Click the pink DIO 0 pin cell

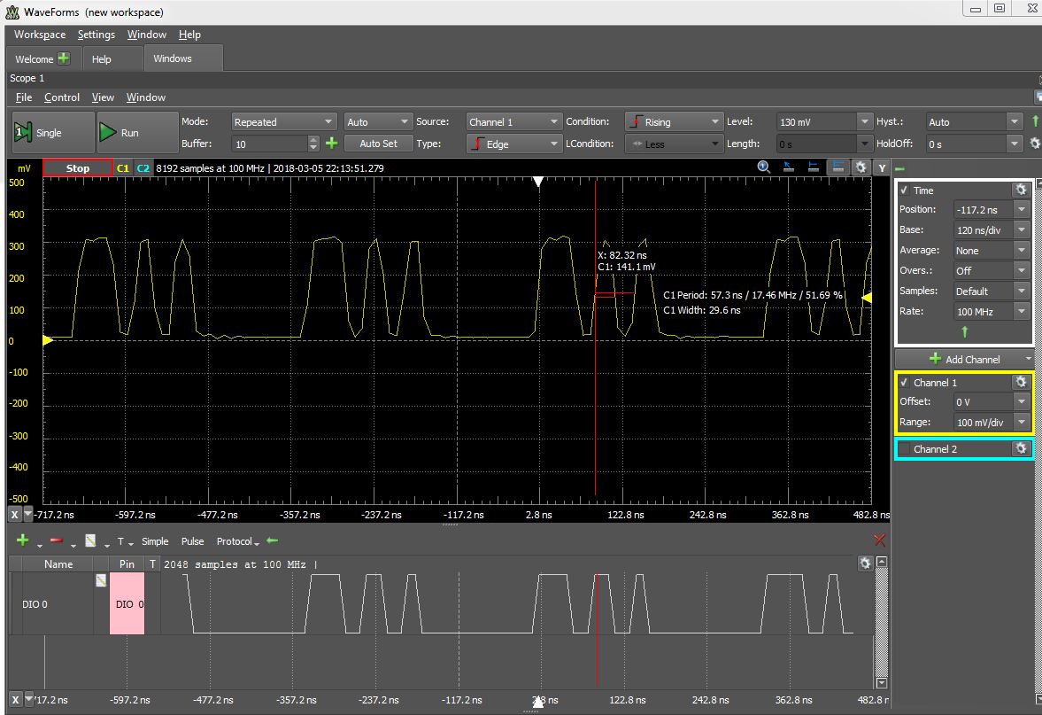tap(127, 603)
